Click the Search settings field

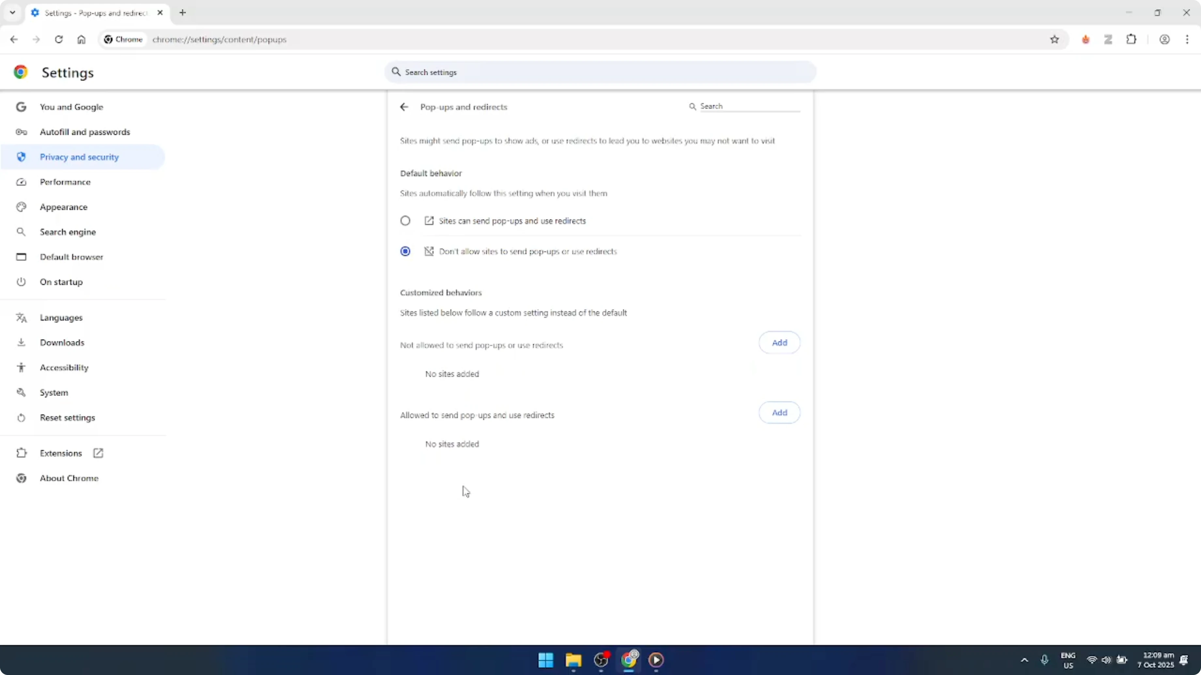600,72
